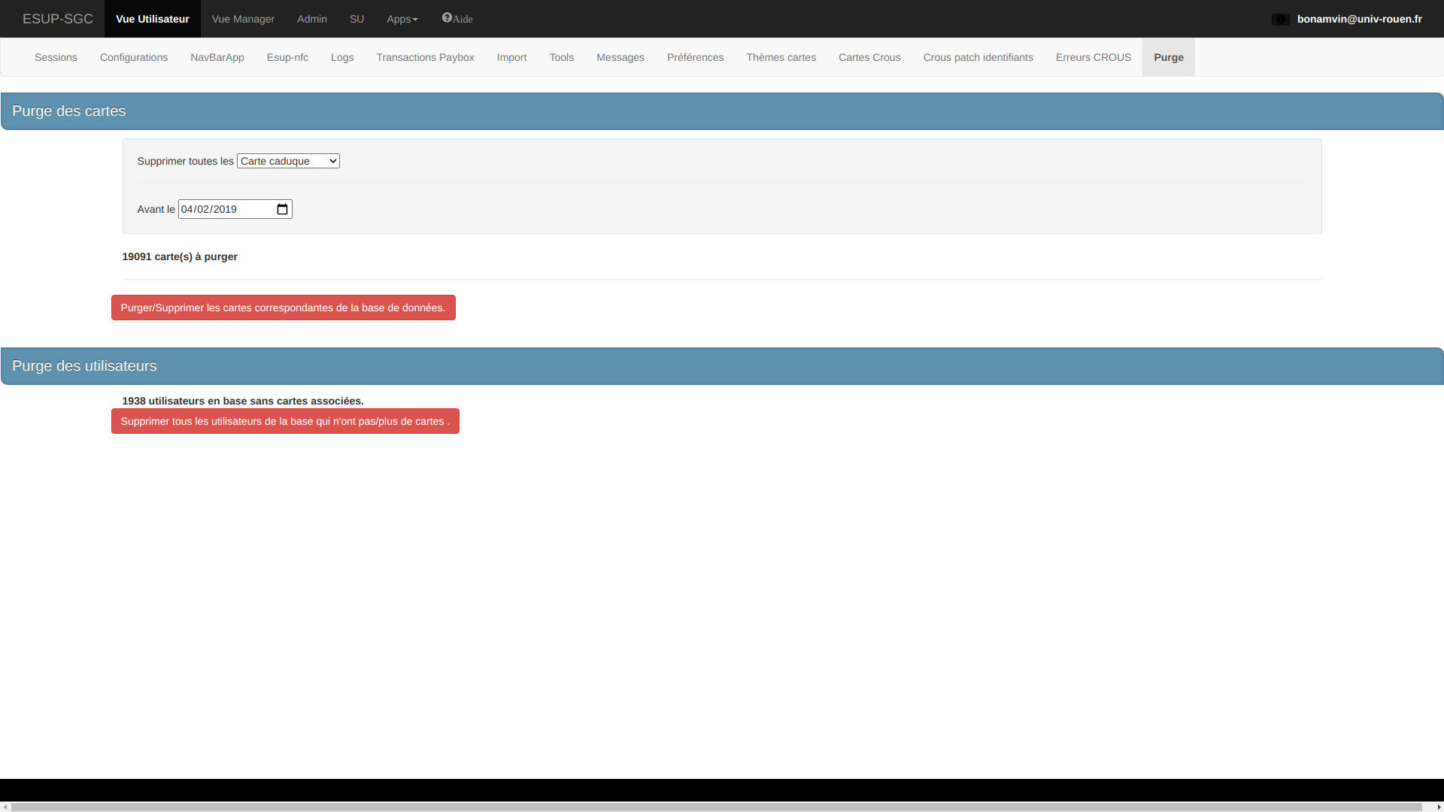
Task: Open the Carte caduque dropdown
Action: (x=288, y=161)
